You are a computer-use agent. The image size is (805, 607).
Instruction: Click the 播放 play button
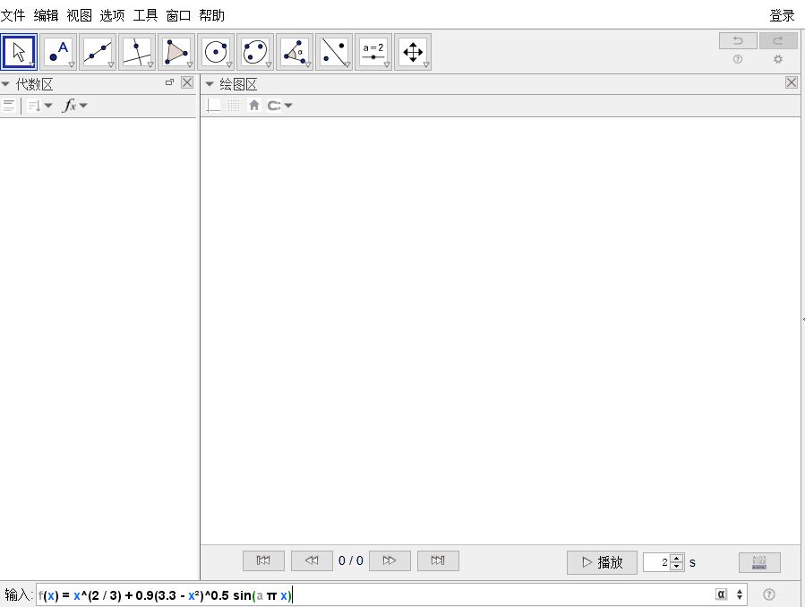(603, 562)
